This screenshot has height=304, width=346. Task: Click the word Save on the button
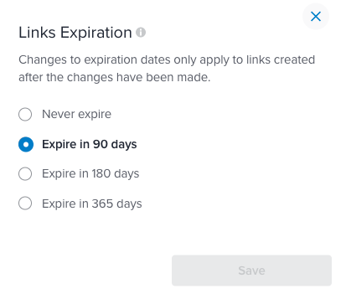pos(251,271)
